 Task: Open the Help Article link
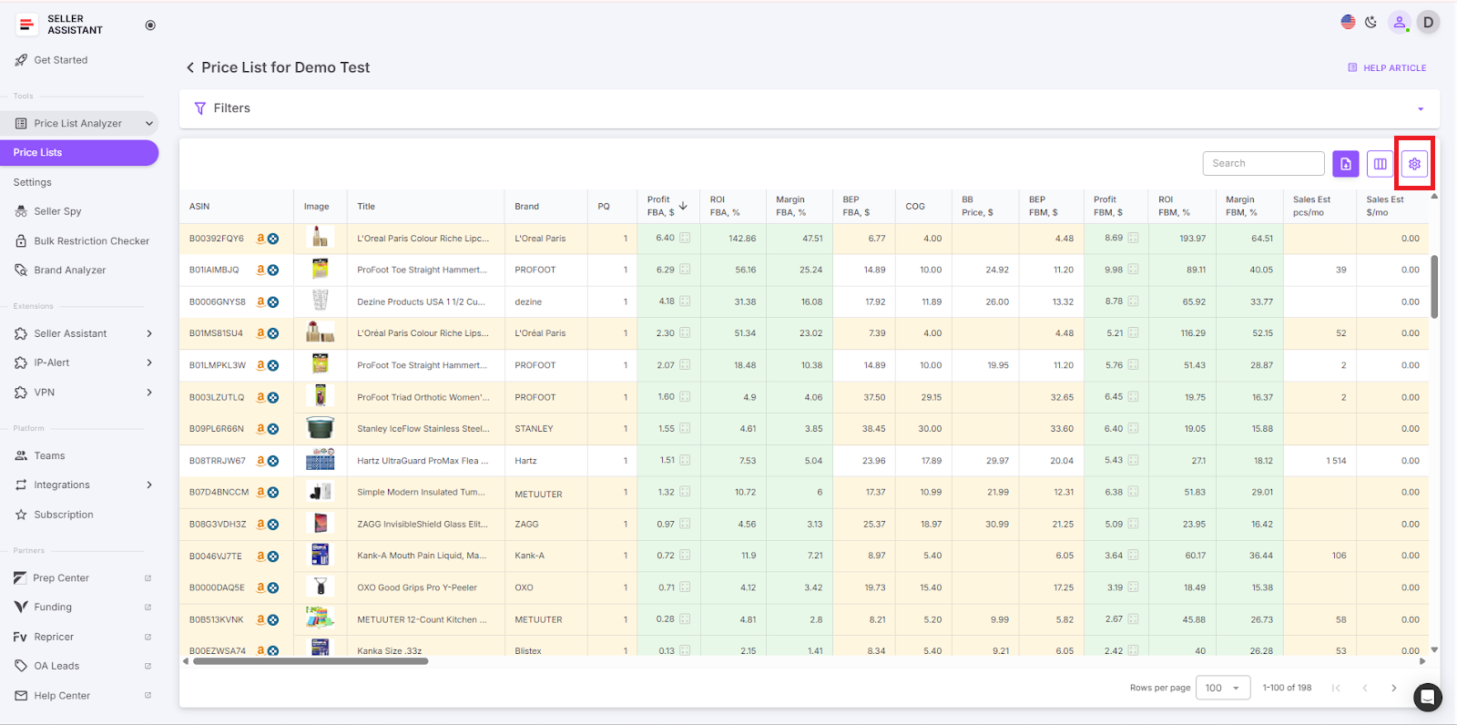point(1387,68)
